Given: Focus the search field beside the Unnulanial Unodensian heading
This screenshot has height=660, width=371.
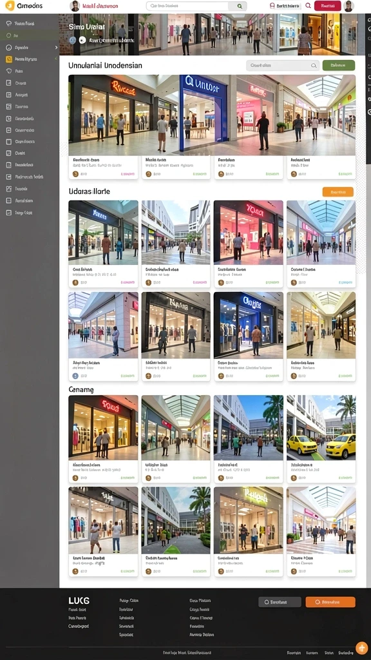Looking at the screenshot, I should click(283, 66).
